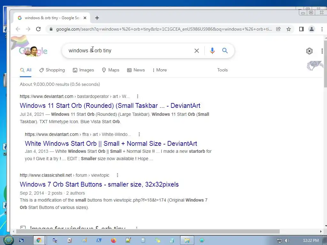The height and width of the screenshot is (245, 327).
Task: Switch to Chrome in the taskbar
Action: pos(39,241)
